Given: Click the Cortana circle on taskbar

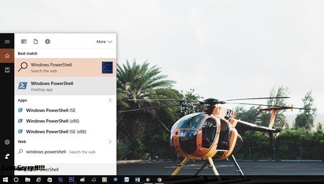Looking at the screenshot, I should [16, 180].
